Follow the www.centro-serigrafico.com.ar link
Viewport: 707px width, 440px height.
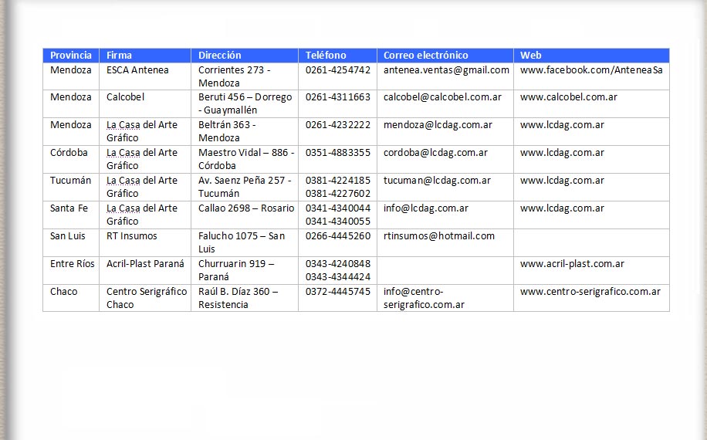click(x=590, y=292)
